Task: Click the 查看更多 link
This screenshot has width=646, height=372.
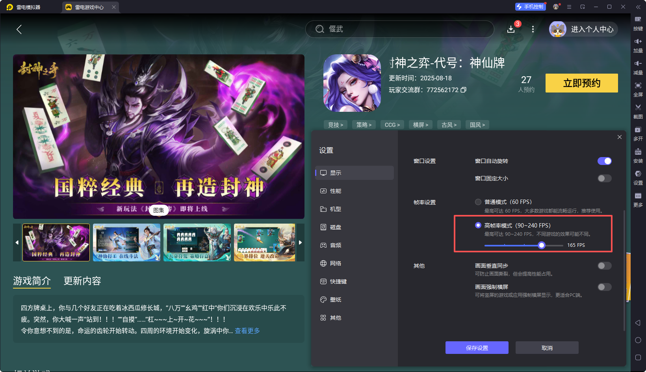Action: [247, 331]
